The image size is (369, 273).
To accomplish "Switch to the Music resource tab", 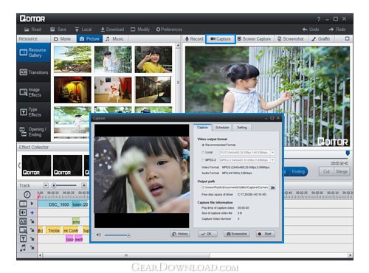I will click(114, 39).
